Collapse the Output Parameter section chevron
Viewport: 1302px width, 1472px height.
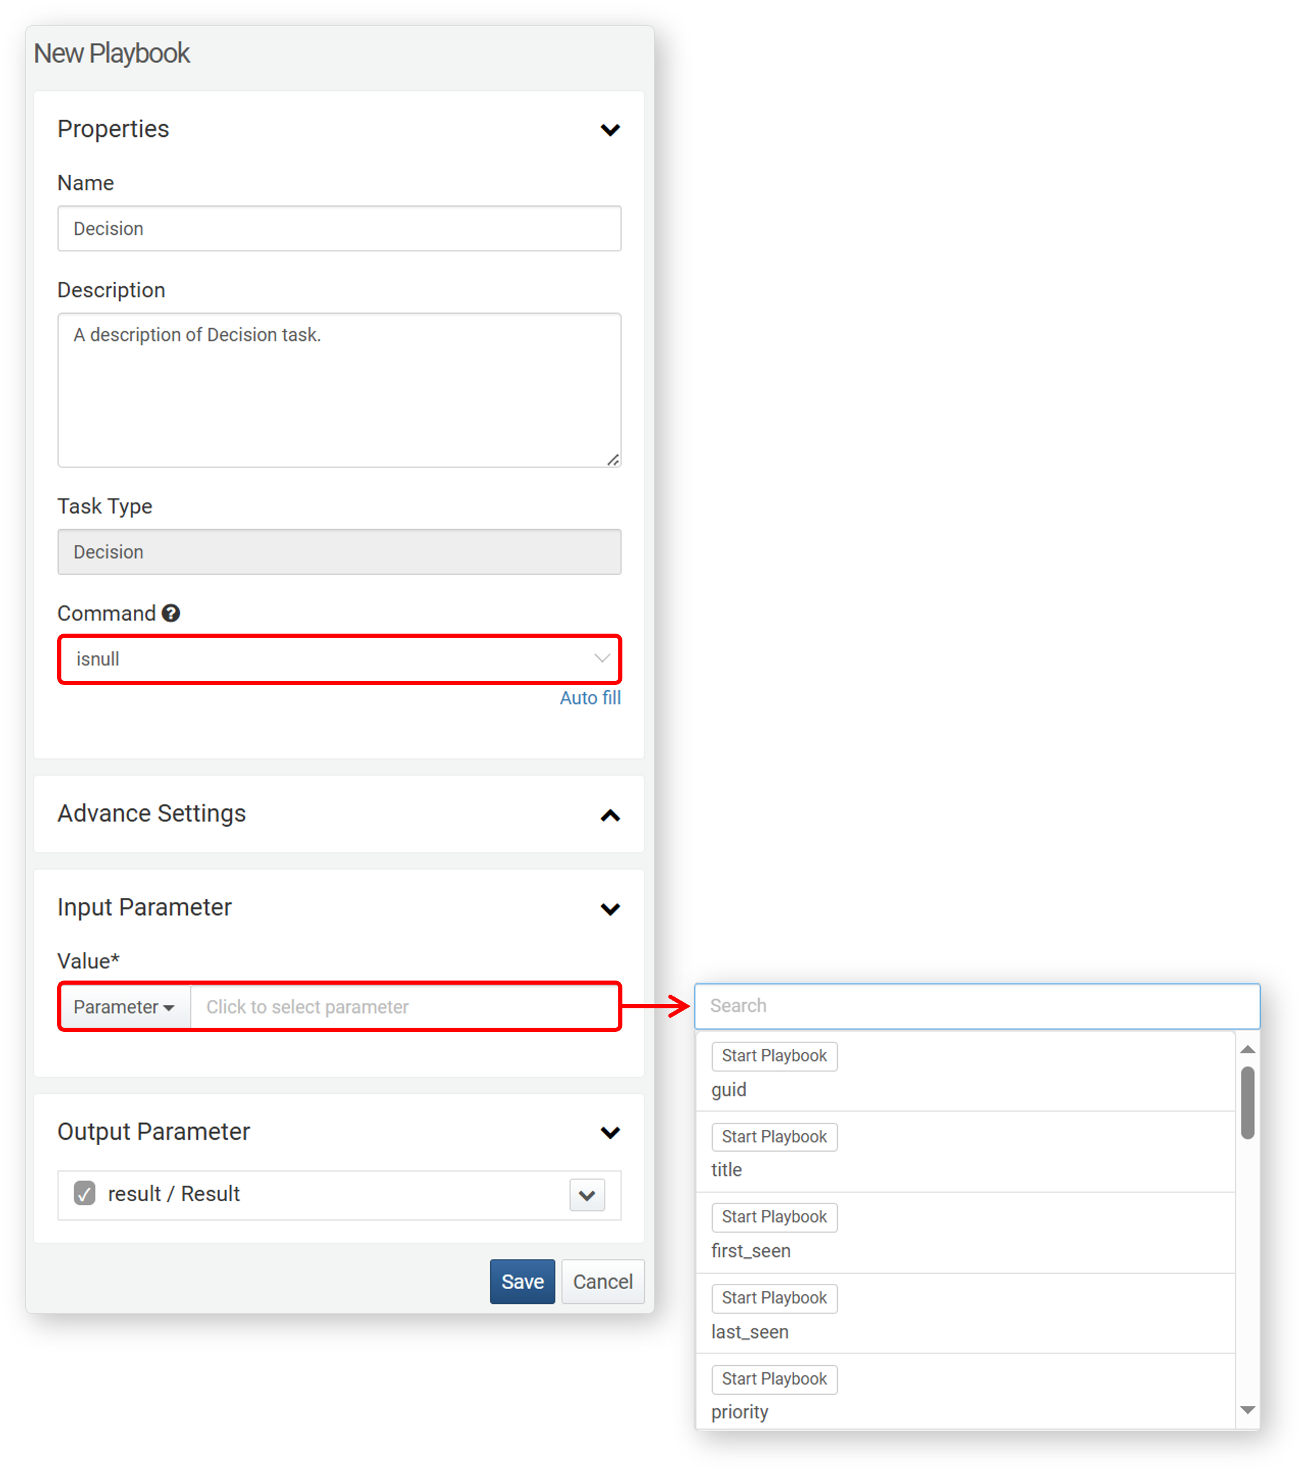click(610, 1133)
